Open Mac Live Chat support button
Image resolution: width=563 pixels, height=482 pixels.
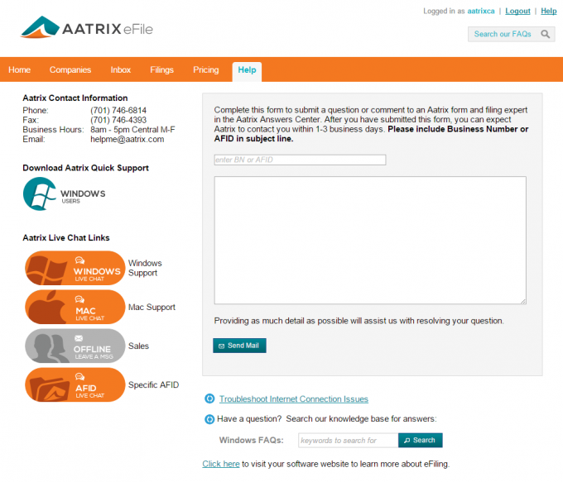[75, 308]
